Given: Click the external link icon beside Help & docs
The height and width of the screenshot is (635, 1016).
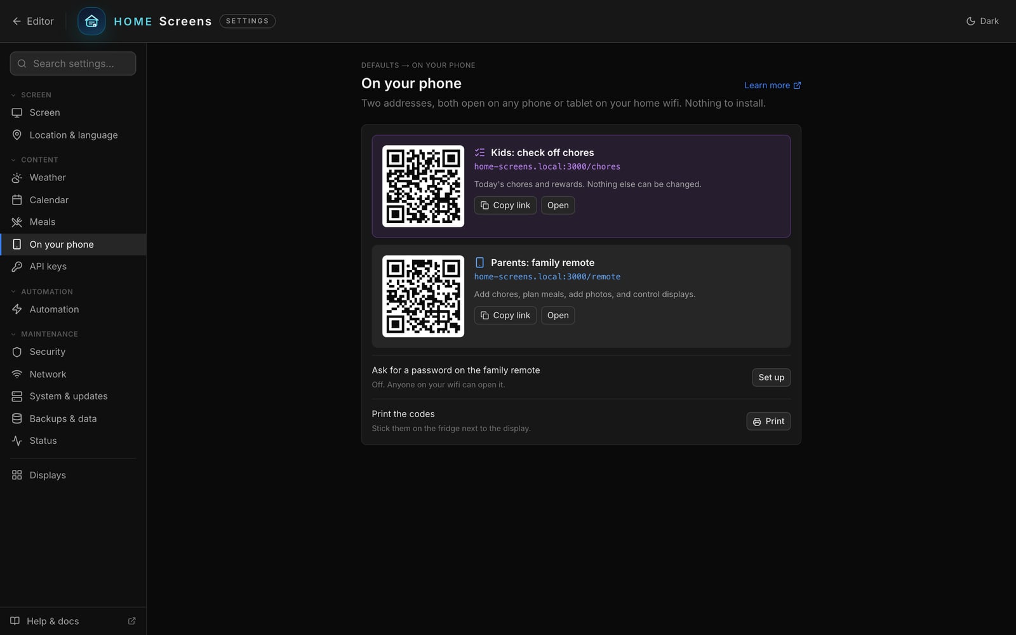Looking at the screenshot, I should pos(132,621).
